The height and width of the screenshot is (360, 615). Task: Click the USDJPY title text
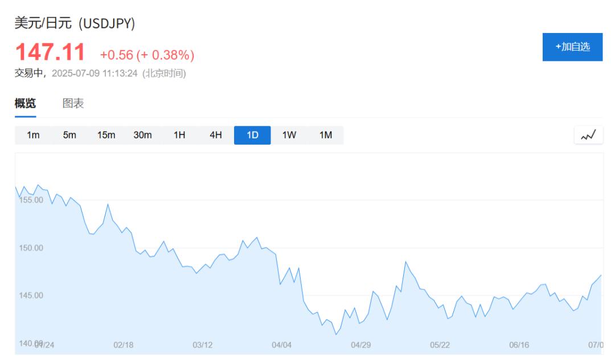pyautogui.click(x=106, y=23)
